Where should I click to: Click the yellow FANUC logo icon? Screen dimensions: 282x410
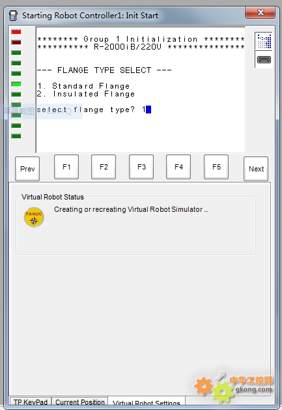(34, 217)
